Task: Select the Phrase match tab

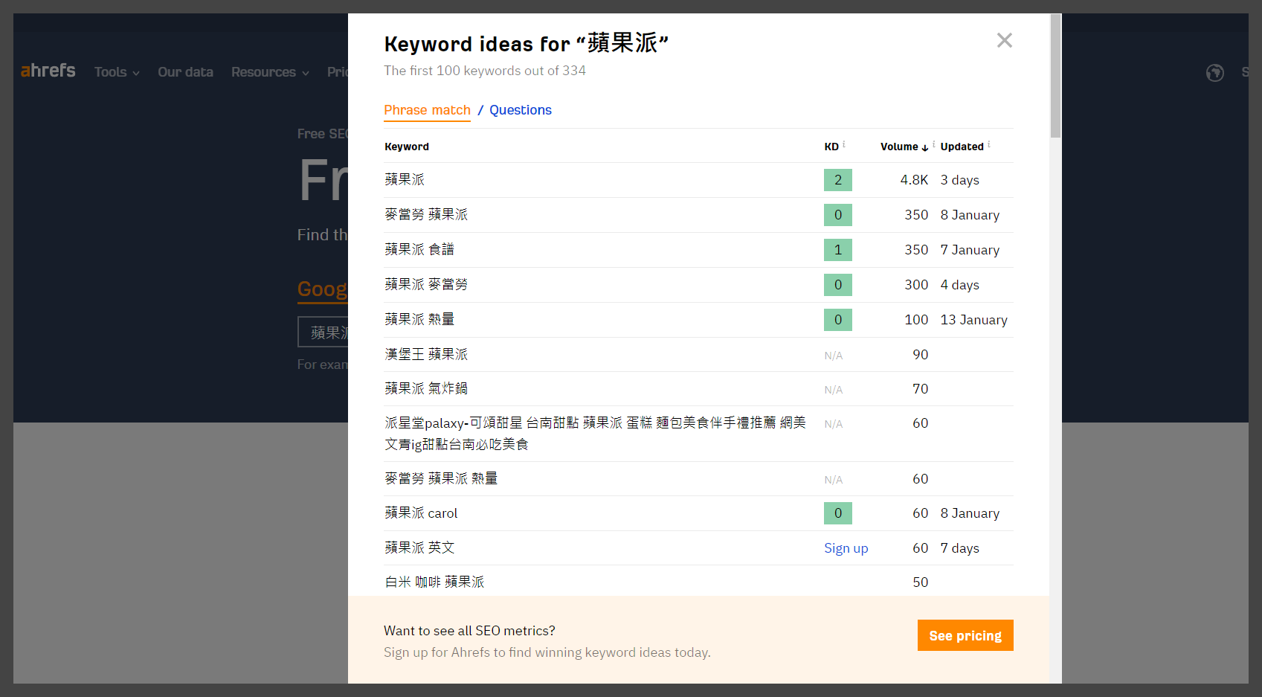Action: (x=427, y=110)
